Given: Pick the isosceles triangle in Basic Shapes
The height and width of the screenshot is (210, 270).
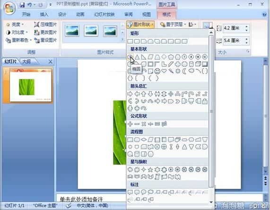Looking at the screenshot, I should click(137, 57).
